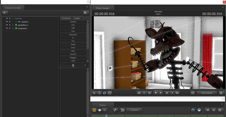This screenshot has width=226, height=117.
Task: Apply the Zero preset
Action: [x=73, y=25]
